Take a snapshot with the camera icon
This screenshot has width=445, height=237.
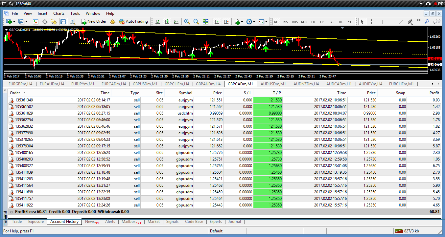click(x=428, y=4)
